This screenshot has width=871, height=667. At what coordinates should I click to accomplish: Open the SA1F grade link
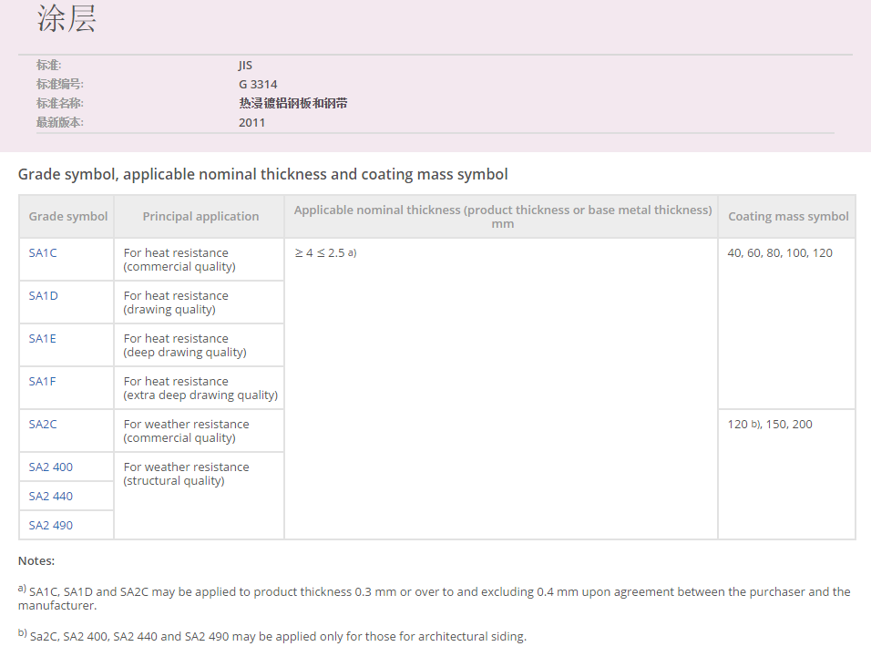[42, 382]
